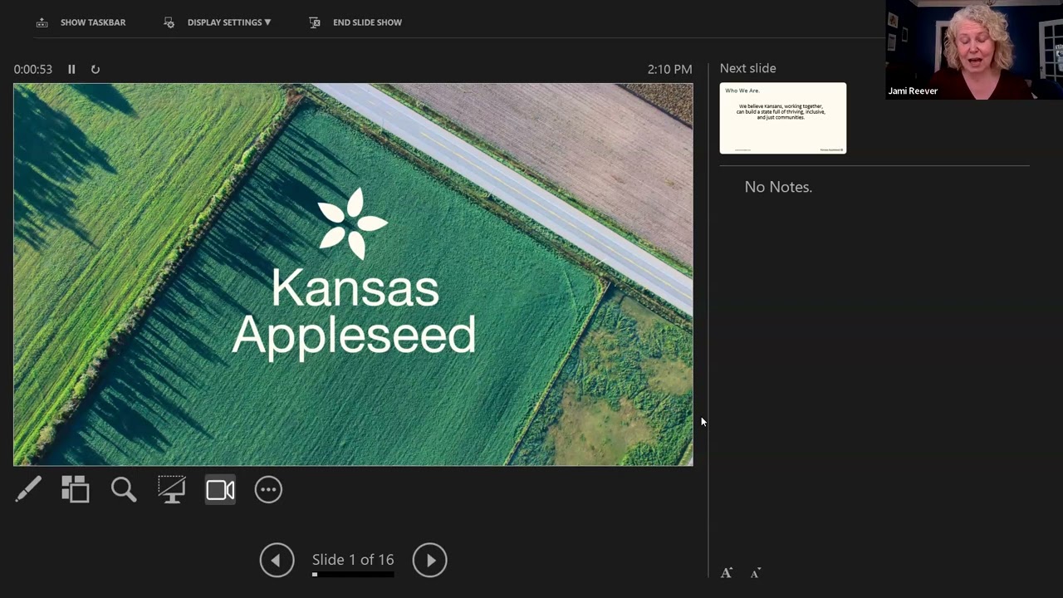This screenshot has width=1063, height=598.
Task: Click the No Notes text
Action: coord(778,187)
